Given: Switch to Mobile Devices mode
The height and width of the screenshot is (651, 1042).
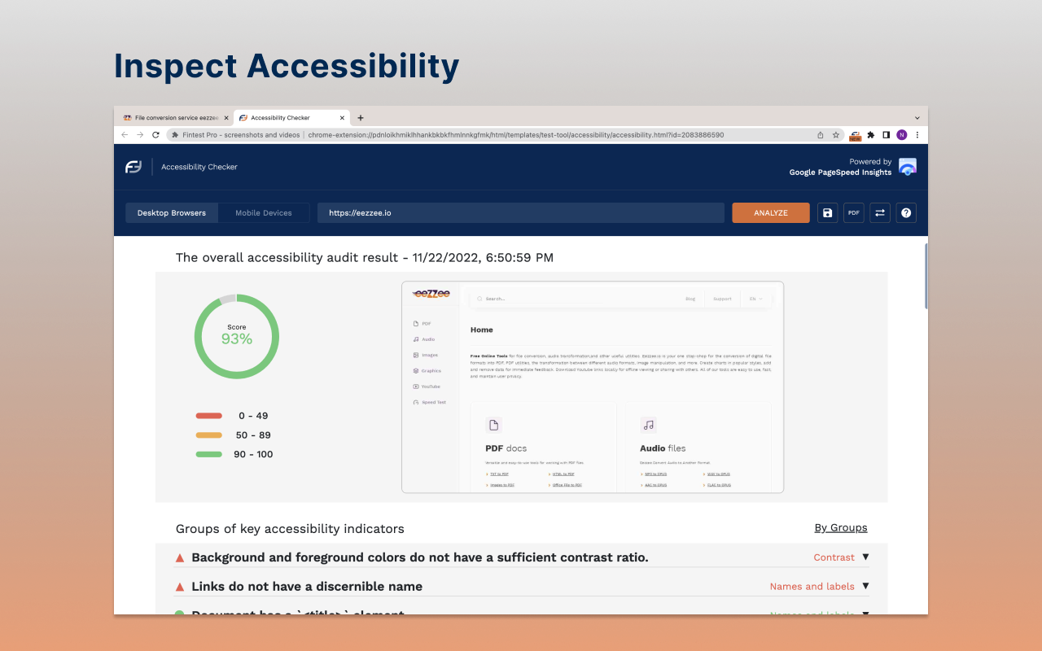Looking at the screenshot, I should coord(264,213).
